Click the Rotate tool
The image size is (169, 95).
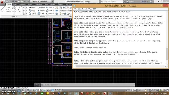tap(41, 8)
